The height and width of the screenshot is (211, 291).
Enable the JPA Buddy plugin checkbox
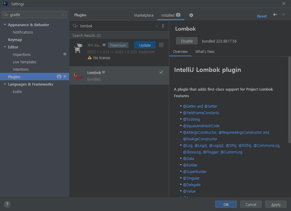pyautogui.click(x=161, y=45)
